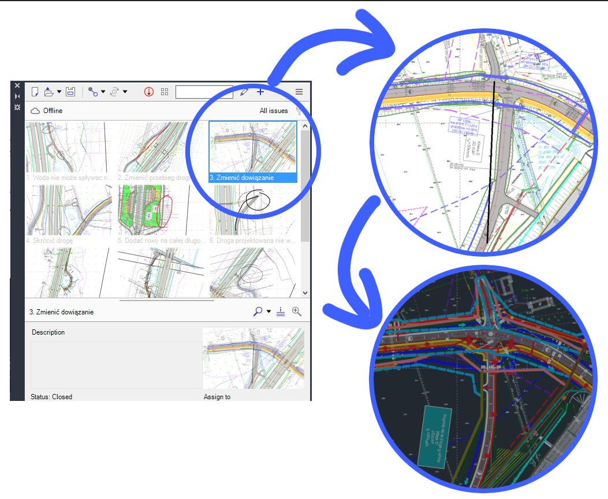Expand the open-file dropdown arrow

[x=59, y=92]
